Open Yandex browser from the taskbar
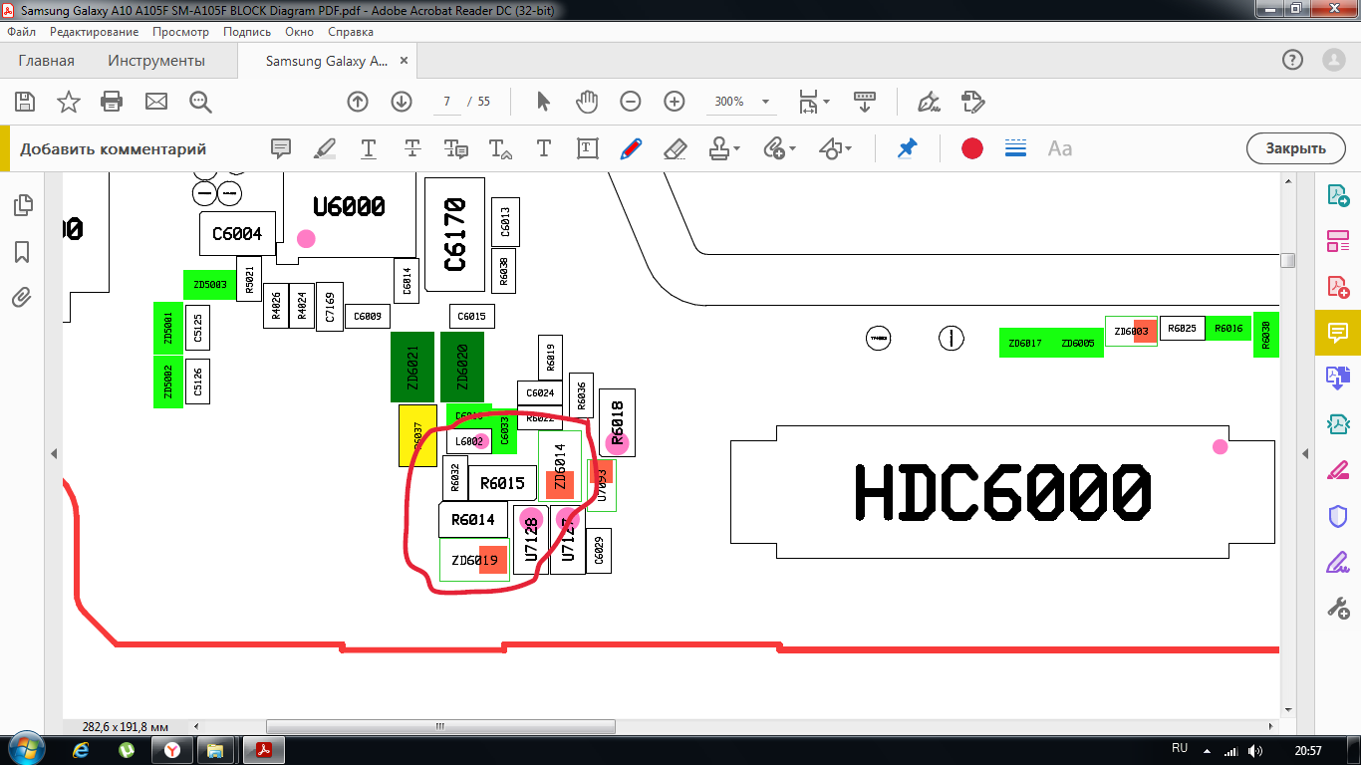Image resolution: width=1361 pixels, height=765 pixels. pos(171,749)
